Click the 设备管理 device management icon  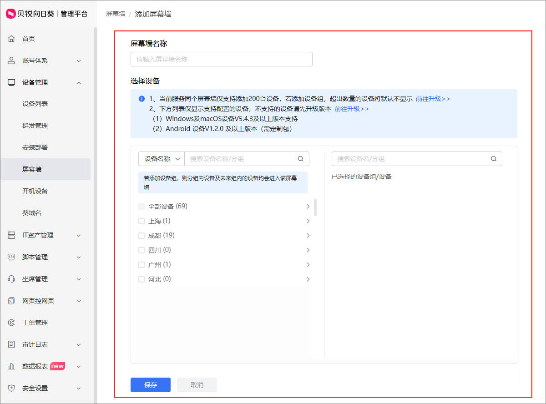[x=11, y=82]
